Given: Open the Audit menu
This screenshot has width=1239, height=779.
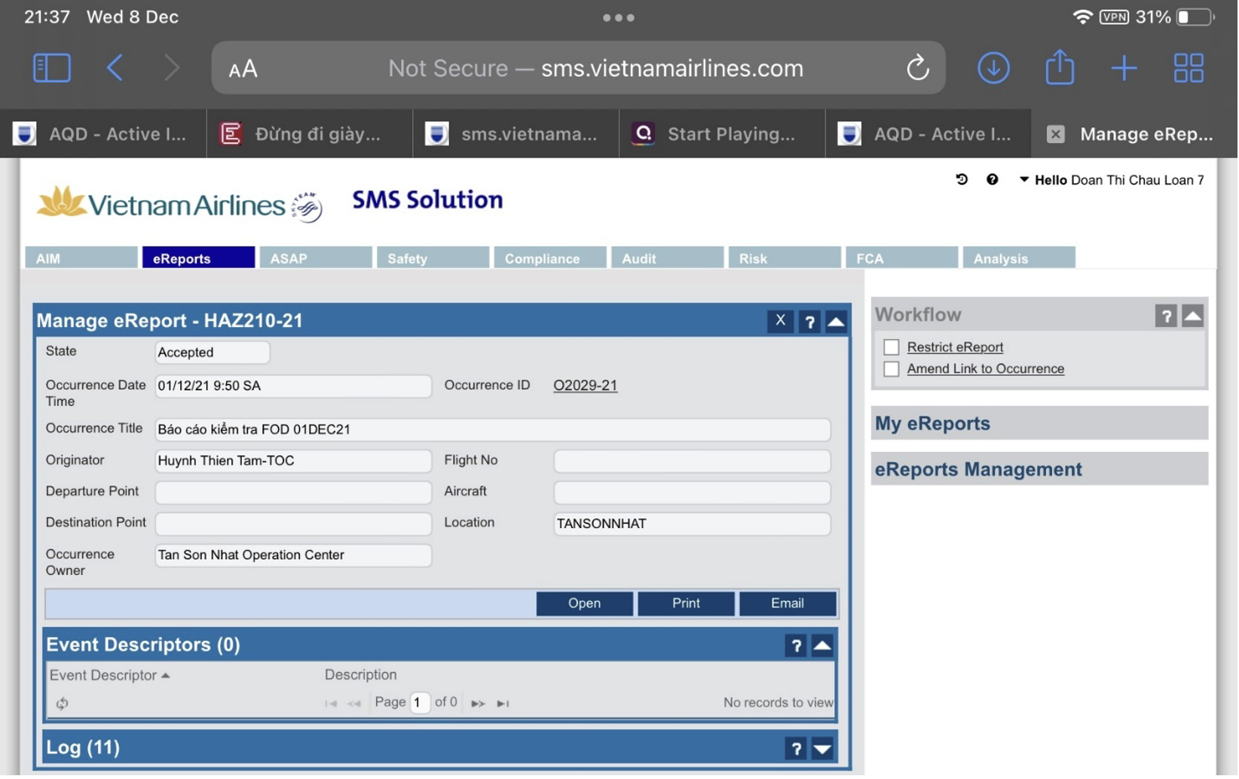Looking at the screenshot, I should point(667,258).
